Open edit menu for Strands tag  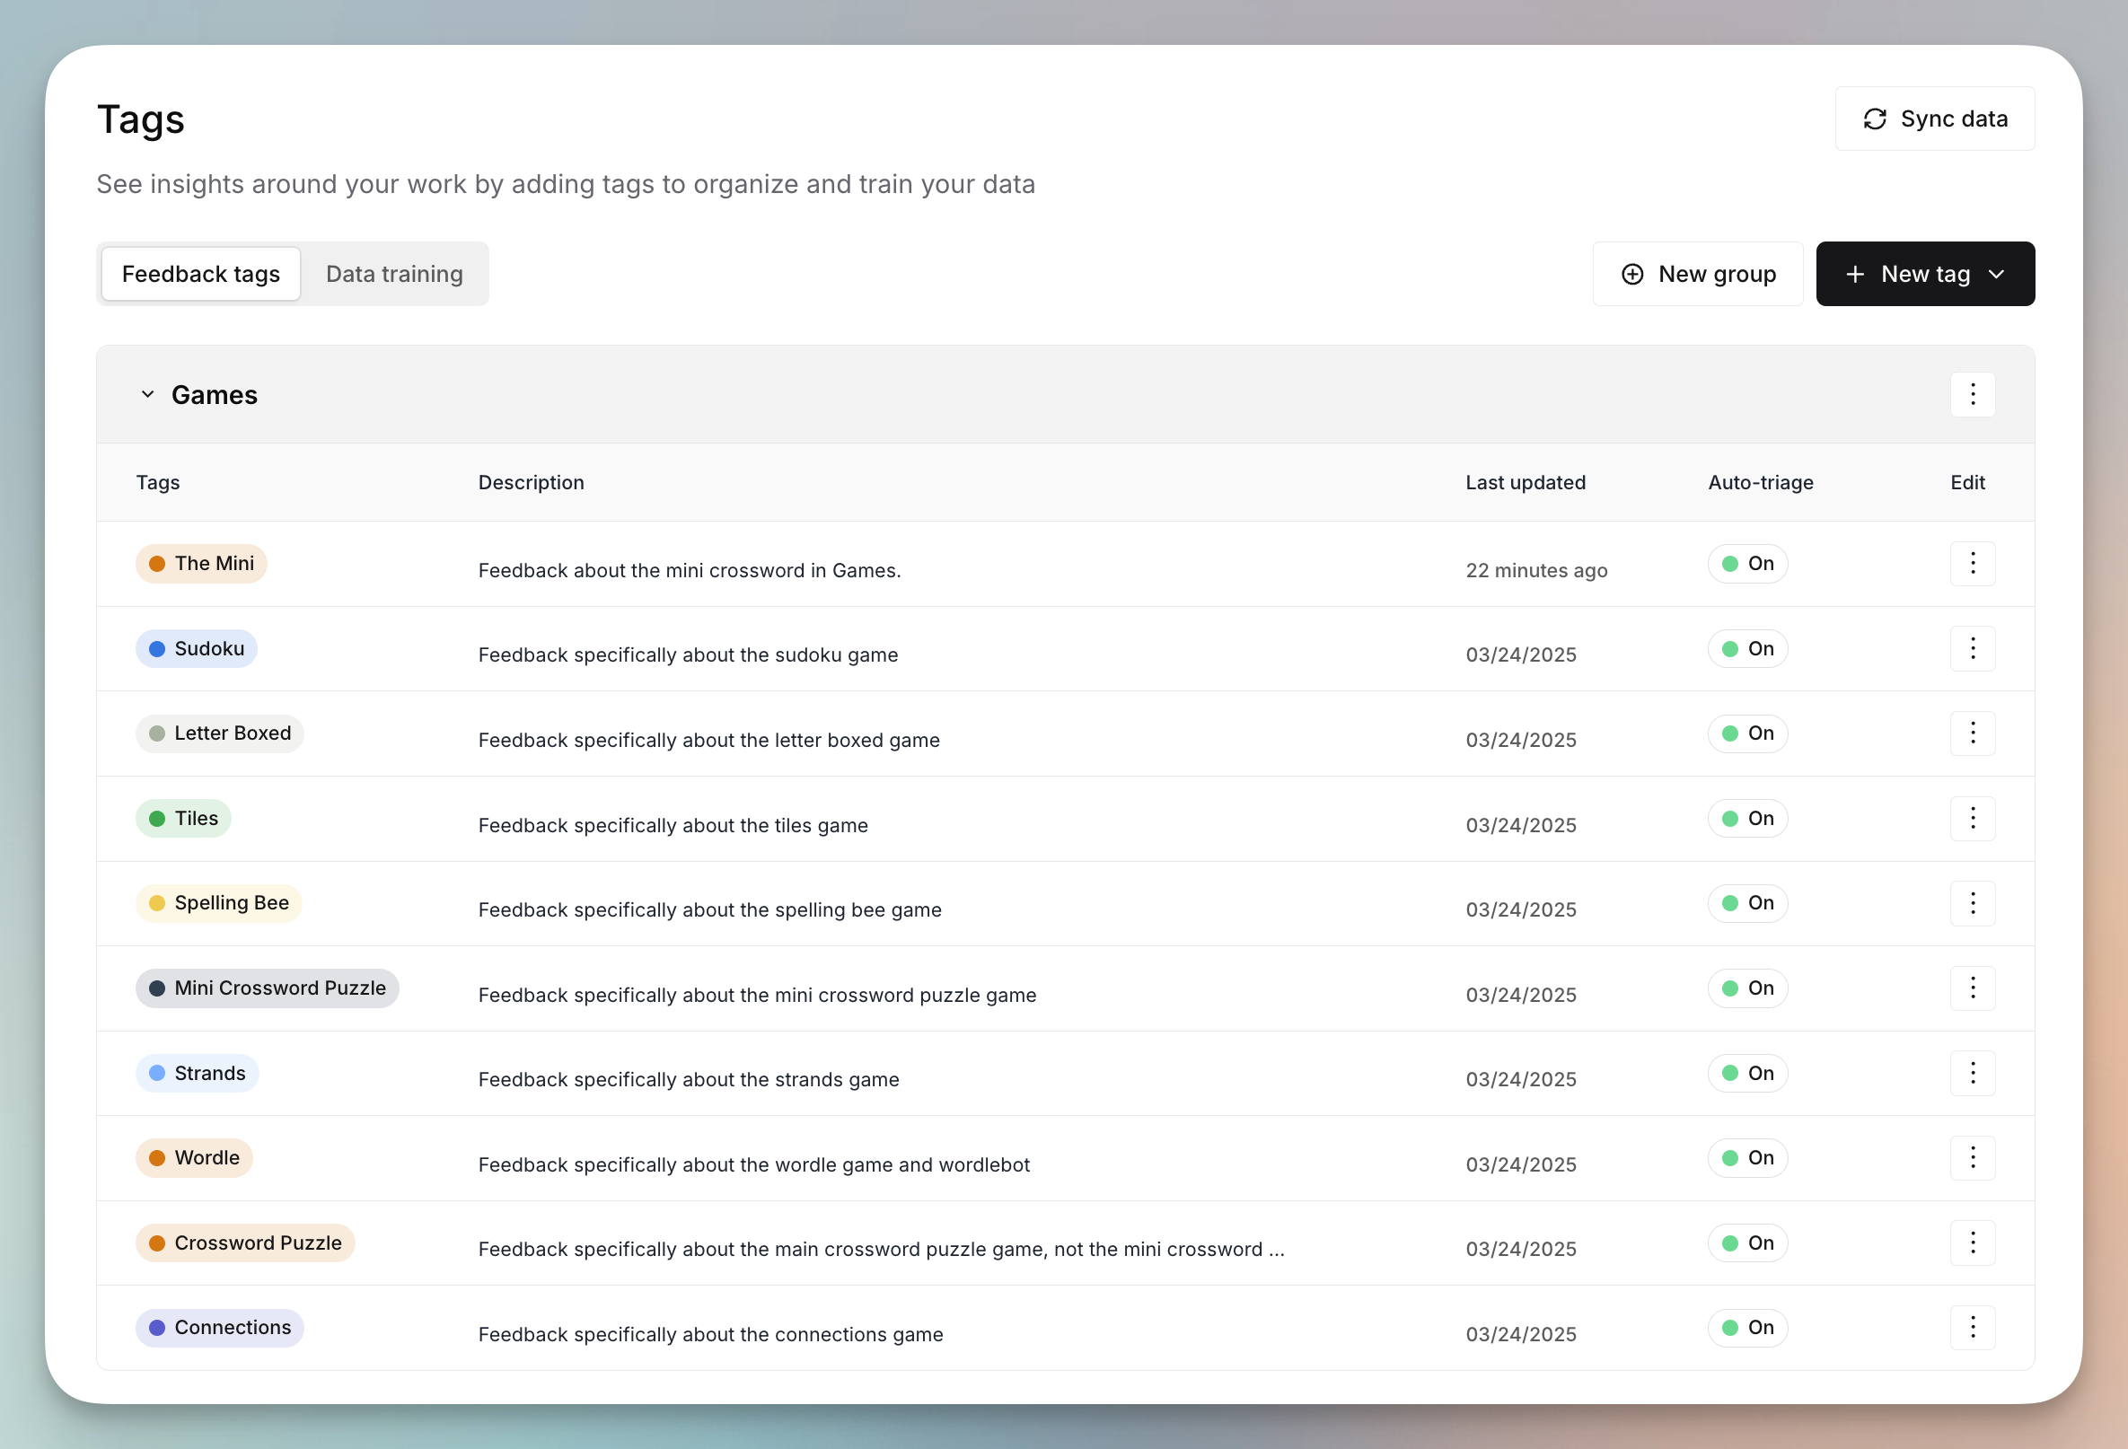pos(1973,1073)
